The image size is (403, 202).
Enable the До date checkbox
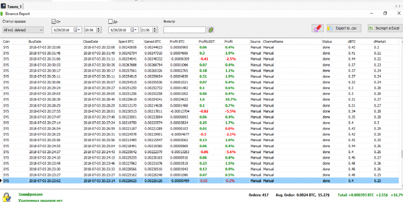coord(111,22)
